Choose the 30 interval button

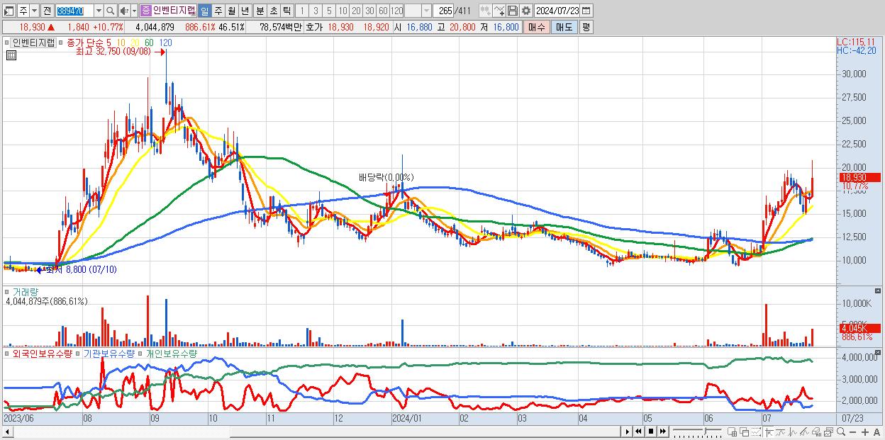pos(369,11)
